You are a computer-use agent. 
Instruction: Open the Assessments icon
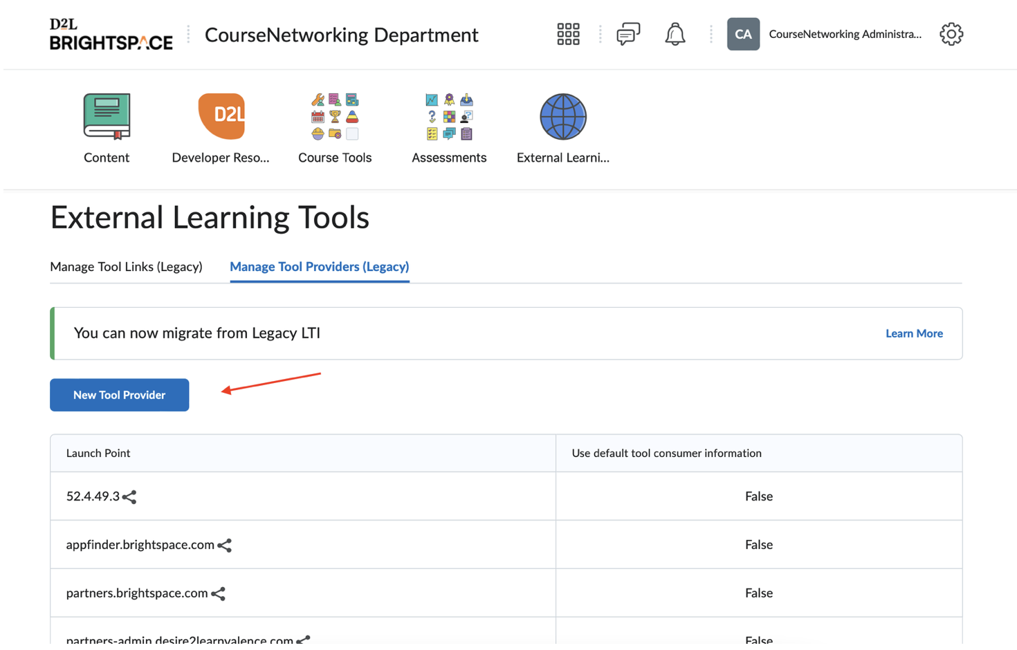(x=449, y=116)
